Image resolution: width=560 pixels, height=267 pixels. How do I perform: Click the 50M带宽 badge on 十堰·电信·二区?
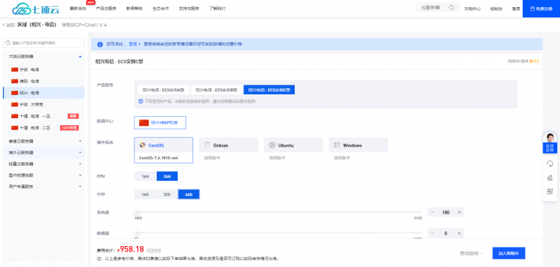[x=69, y=128]
